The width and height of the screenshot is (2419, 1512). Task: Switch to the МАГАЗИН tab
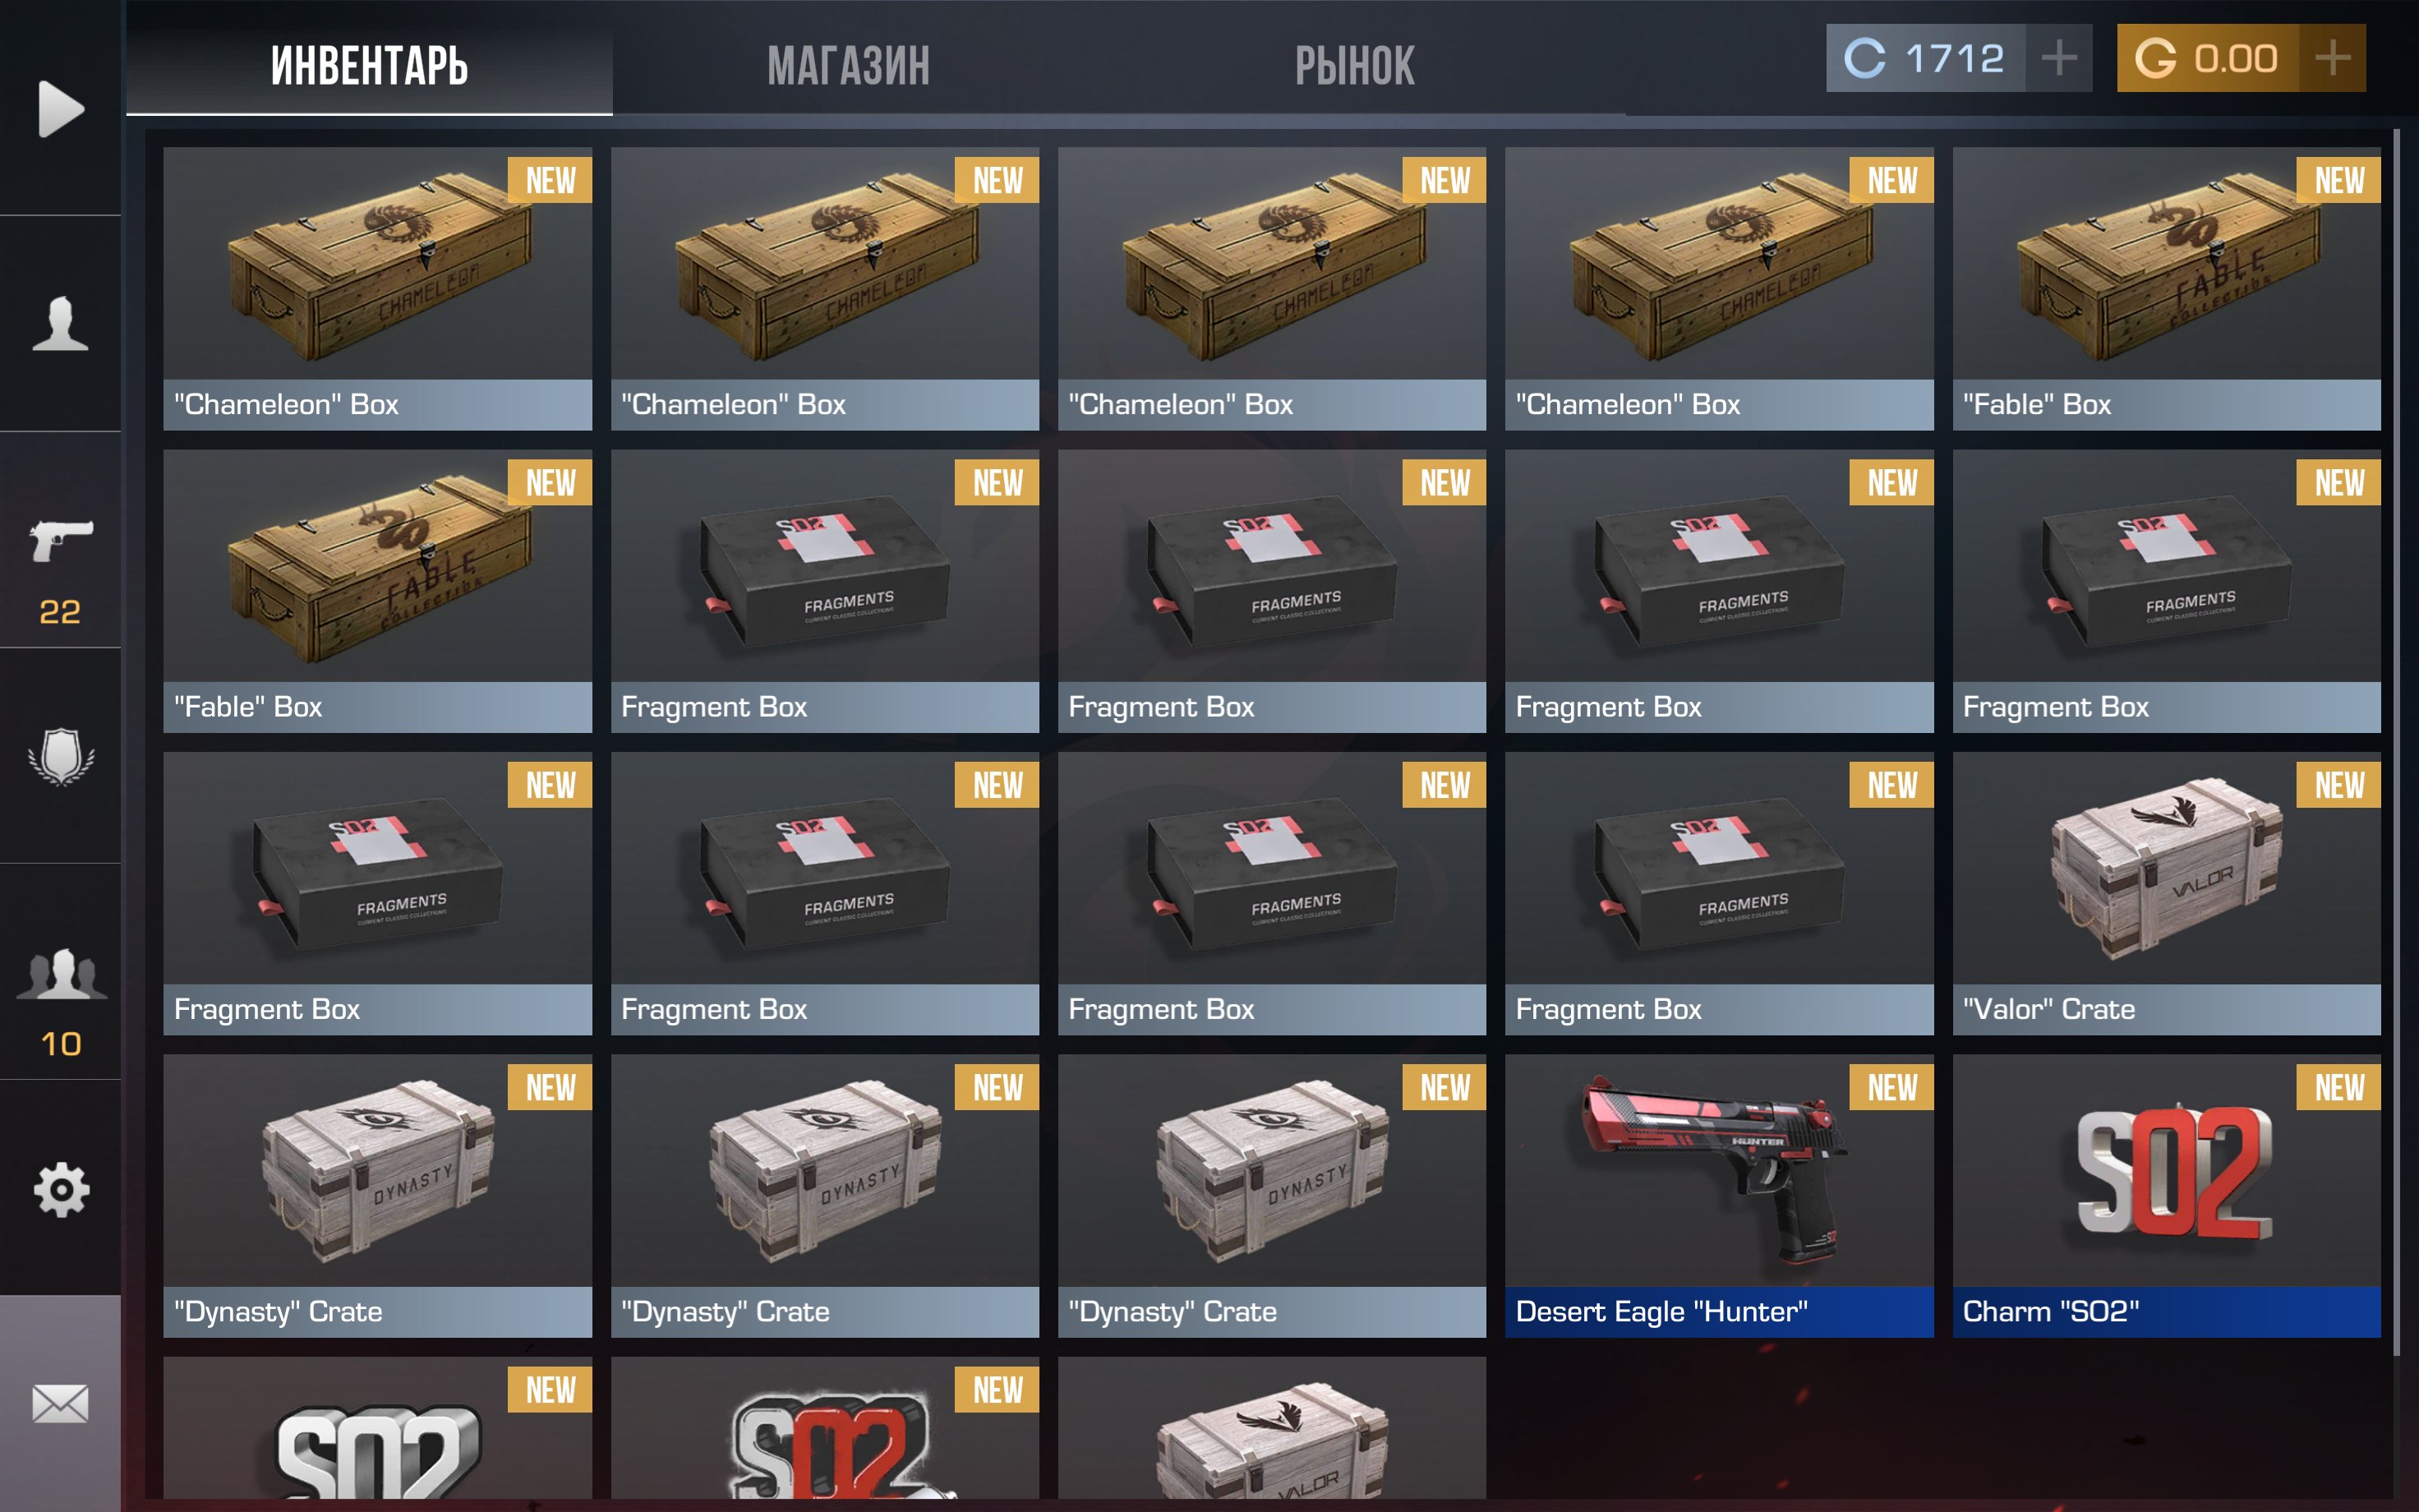[849, 66]
